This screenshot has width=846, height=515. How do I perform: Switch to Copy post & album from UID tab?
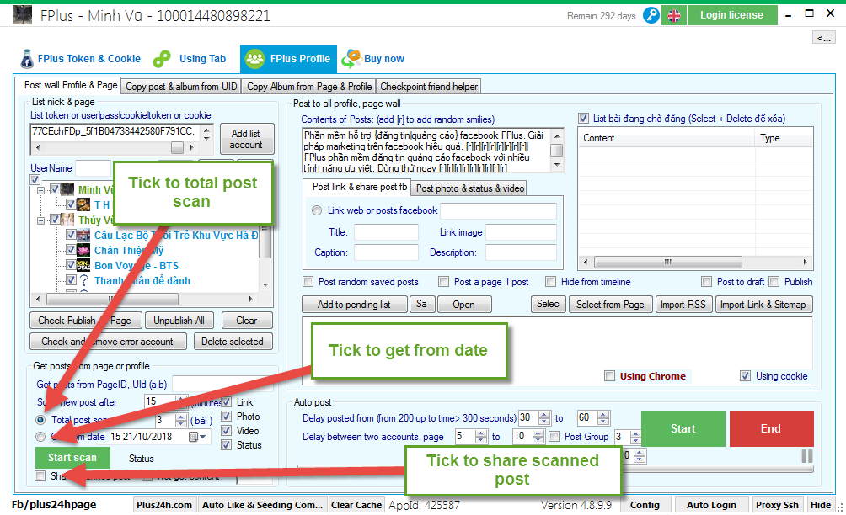(x=181, y=86)
